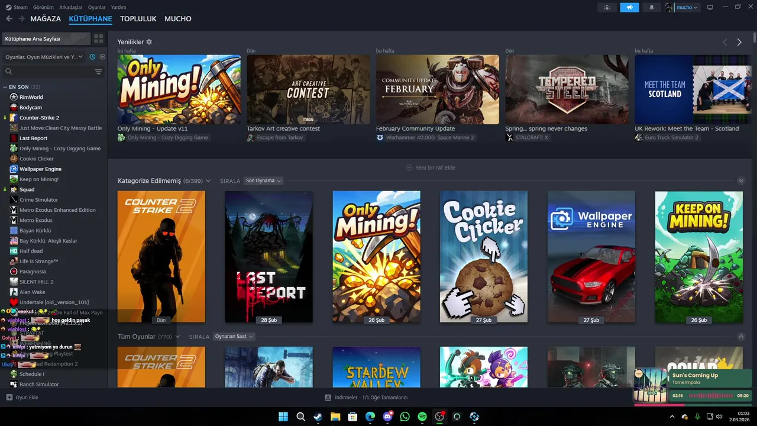
Task: Open the Görünüm menu
Action: point(43,7)
